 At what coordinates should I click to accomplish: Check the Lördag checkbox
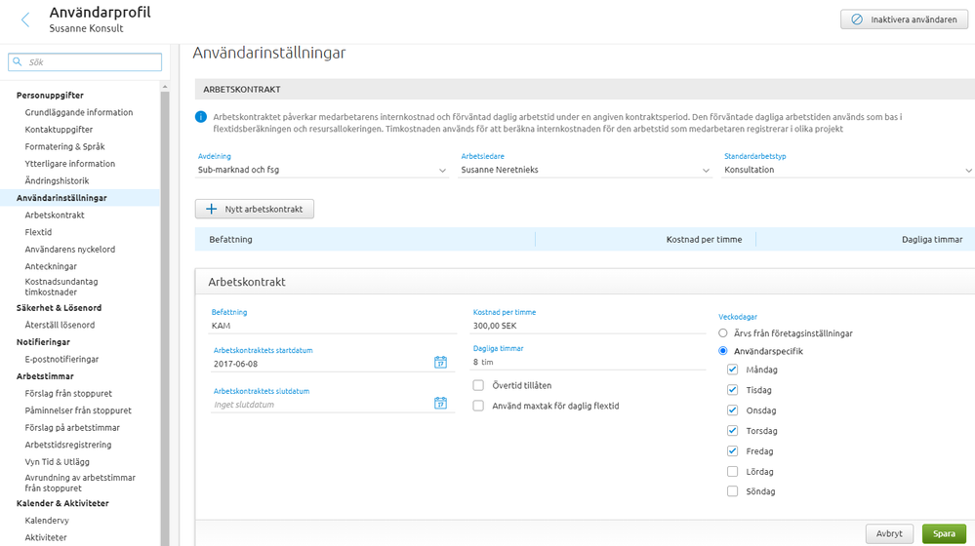(x=732, y=472)
